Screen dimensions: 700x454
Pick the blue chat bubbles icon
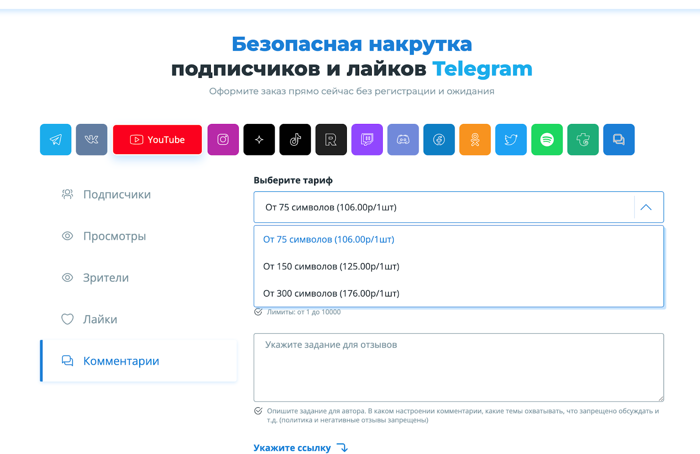click(619, 140)
